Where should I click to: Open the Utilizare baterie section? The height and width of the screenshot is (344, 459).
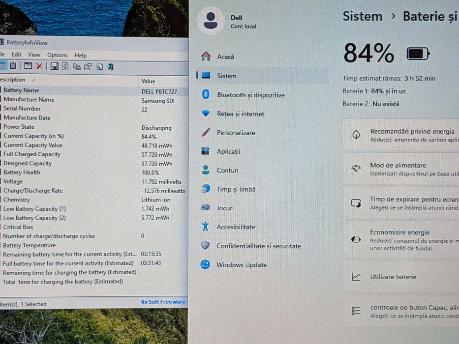[x=401, y=277]
